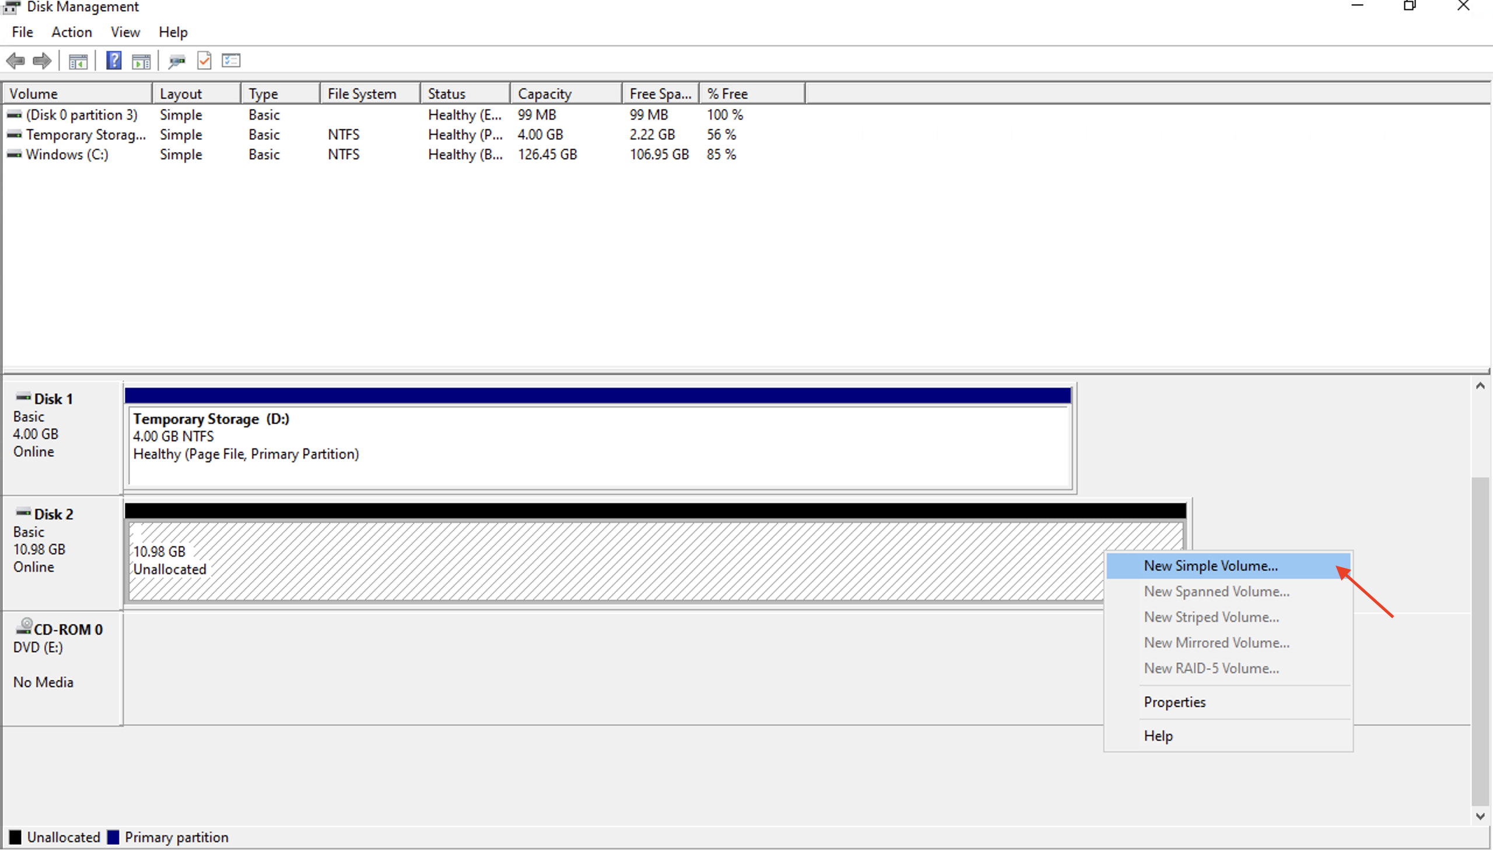This screenshot has width=1493, height=850.
Task: Sort by the Status column header
Action: (465, 94)
